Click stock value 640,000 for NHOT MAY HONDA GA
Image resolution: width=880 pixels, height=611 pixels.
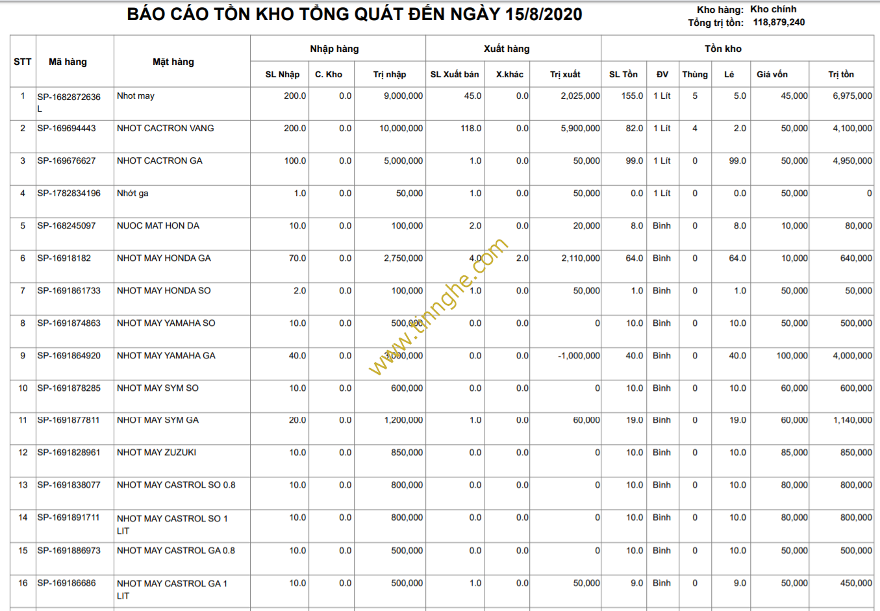[x=856, y=258]
